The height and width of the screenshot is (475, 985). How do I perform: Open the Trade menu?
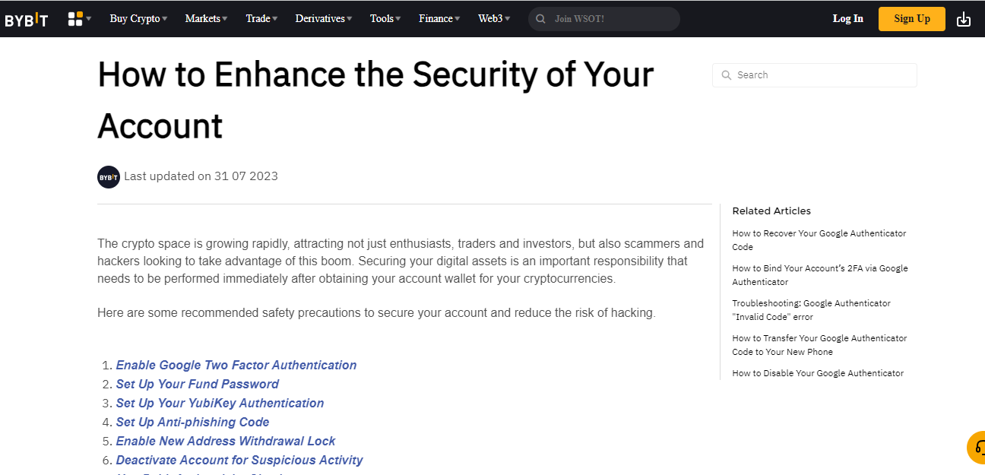click(x=261, y=19)
